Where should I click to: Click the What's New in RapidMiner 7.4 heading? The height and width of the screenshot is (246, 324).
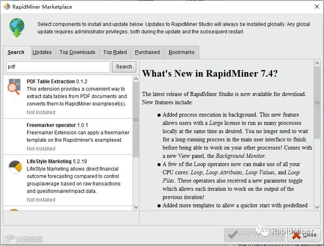tap(210, 73)
